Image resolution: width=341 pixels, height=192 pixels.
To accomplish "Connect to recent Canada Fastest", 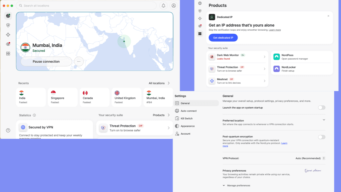I will click(95, 97).
